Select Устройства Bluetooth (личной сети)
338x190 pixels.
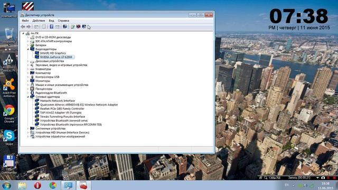(64, 121)
